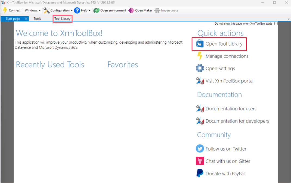Click the pink Gitter chat icon
This screenshot has width=291, height=183.
pos(200,161)
